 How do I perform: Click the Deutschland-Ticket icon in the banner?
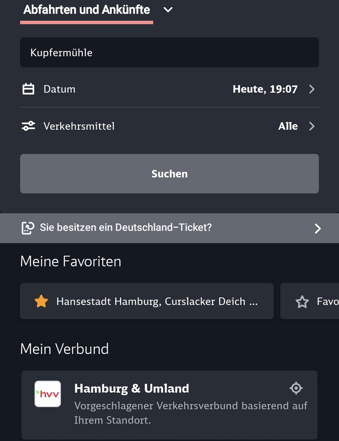(28, 228)
